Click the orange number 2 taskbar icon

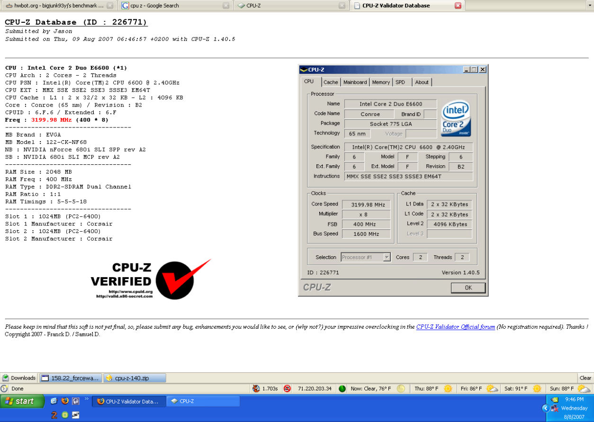coord(54,415)
